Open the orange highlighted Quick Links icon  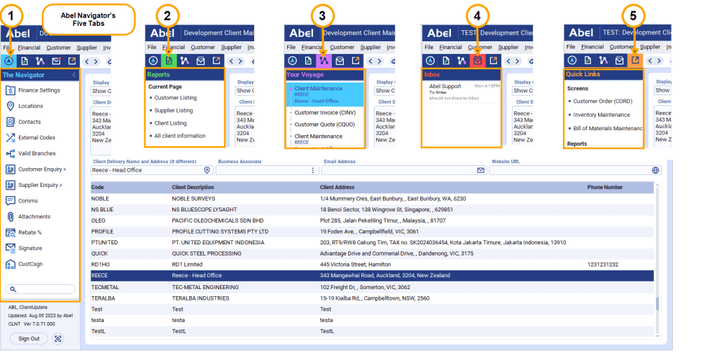635,61
